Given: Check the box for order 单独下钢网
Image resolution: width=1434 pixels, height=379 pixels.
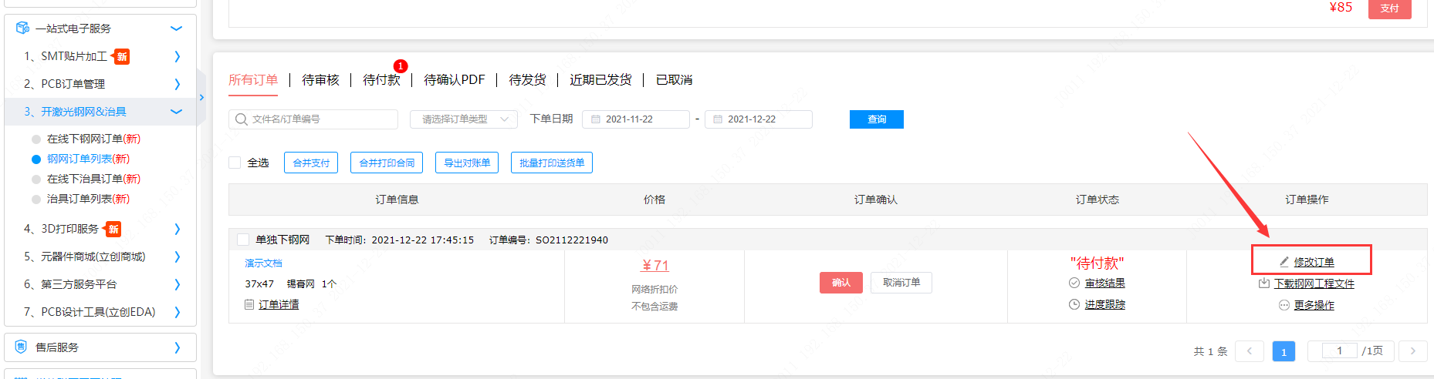Looking at the screenshot, I should [243, 240].
